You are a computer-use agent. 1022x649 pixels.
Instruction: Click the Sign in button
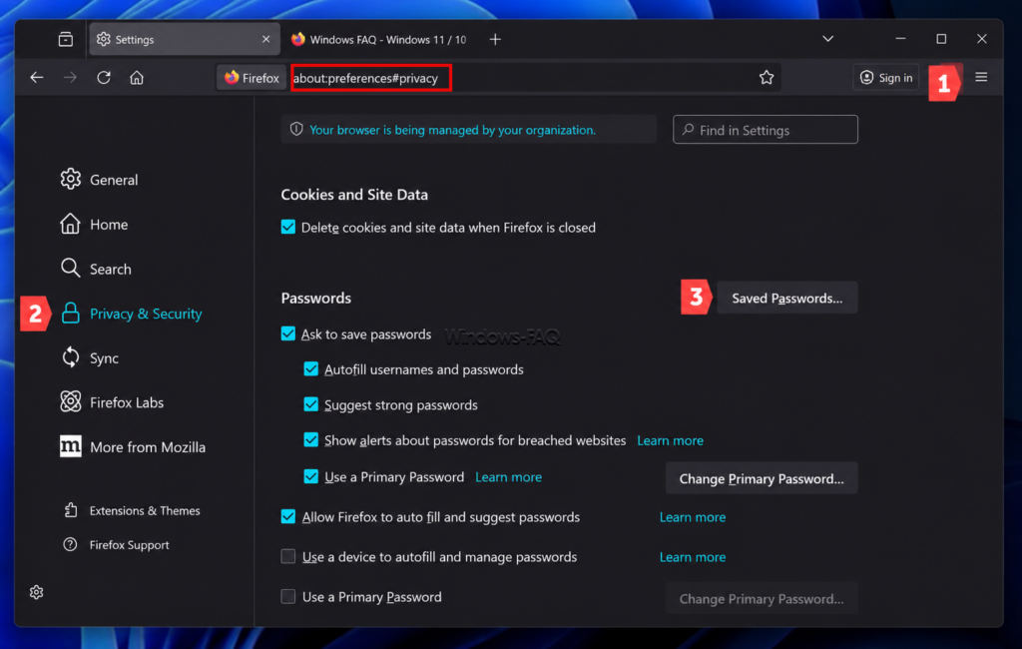(886, 78)
